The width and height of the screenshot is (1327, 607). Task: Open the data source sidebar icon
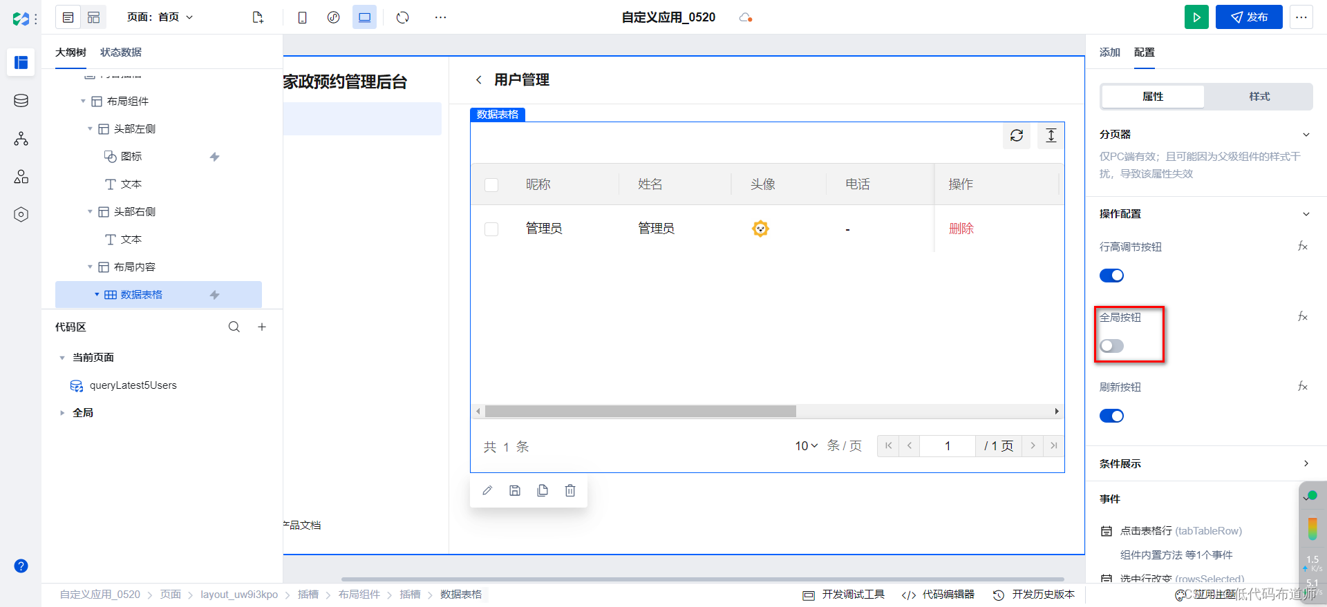click(21, 101)
